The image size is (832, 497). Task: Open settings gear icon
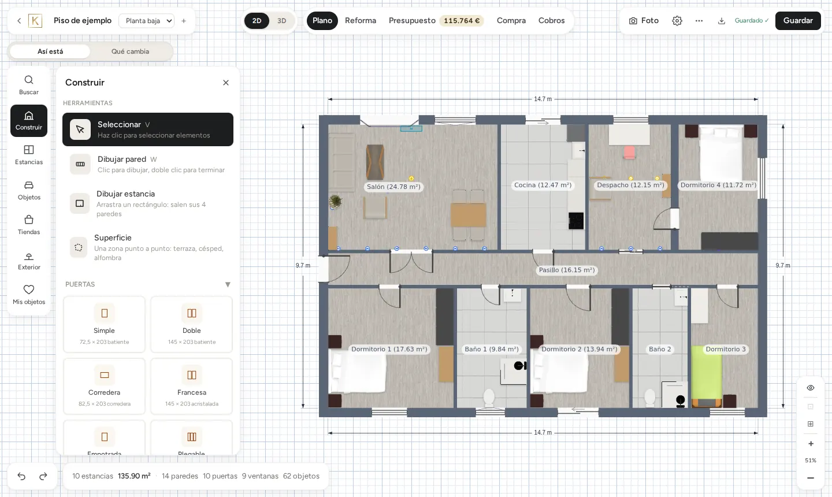[x=677, y=21]
